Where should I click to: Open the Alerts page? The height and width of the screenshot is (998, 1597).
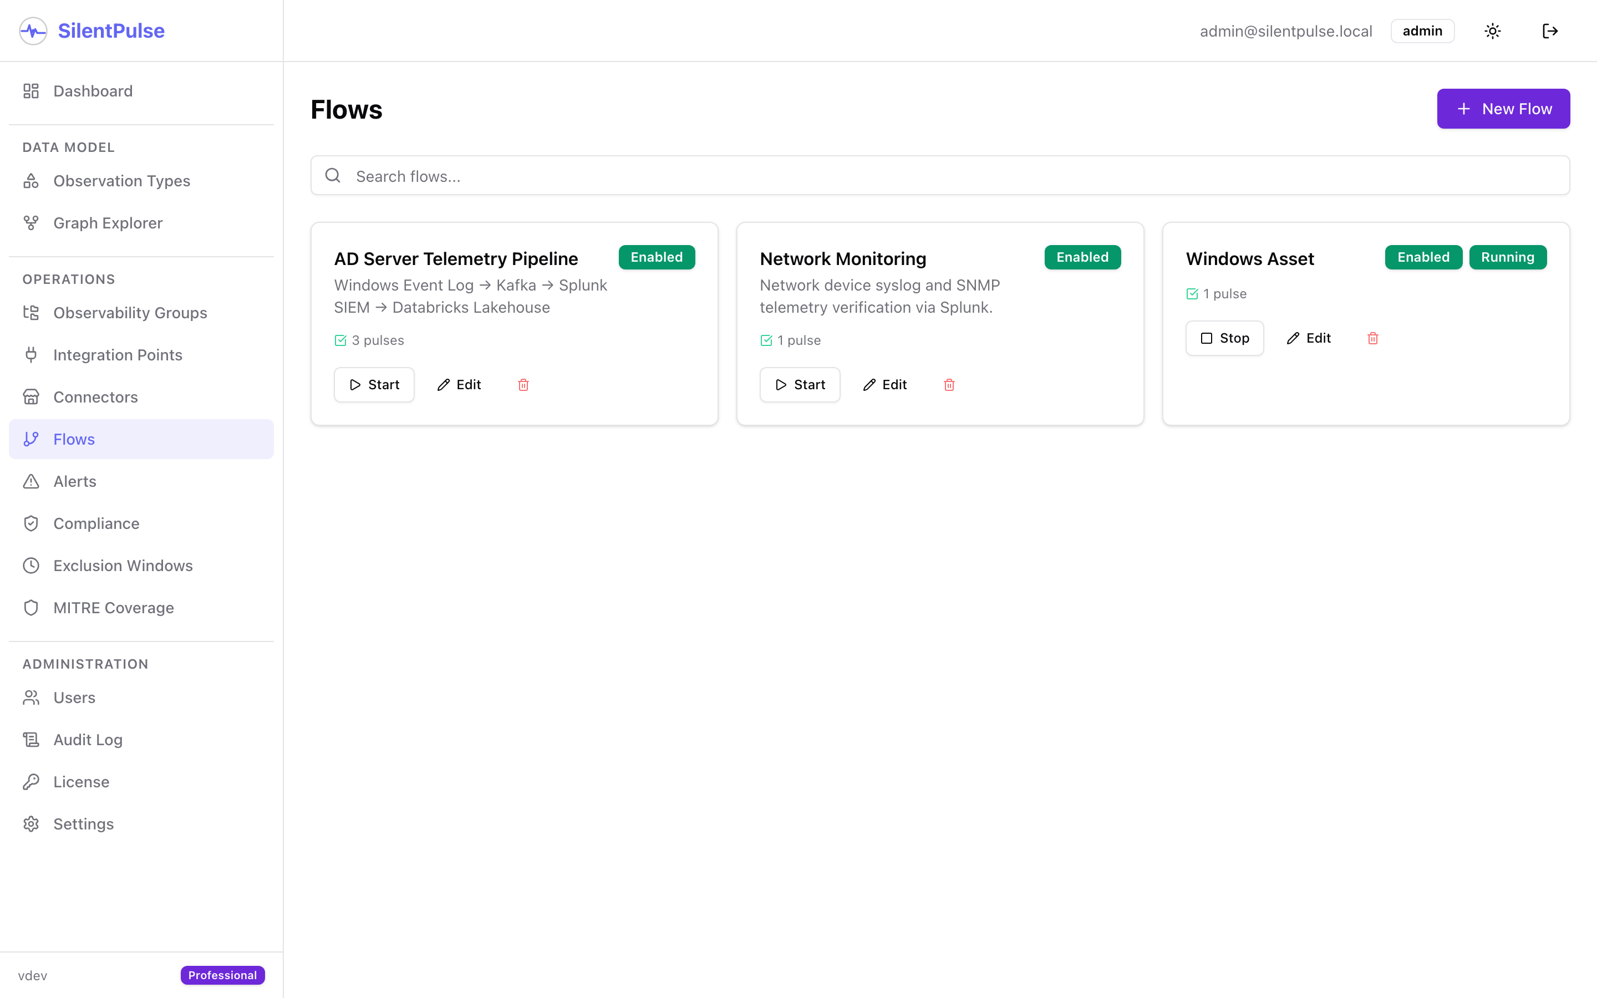[x=141, y=481]
